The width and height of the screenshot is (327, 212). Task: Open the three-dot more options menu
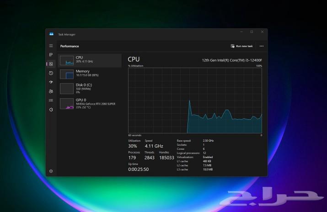point(262,46)
